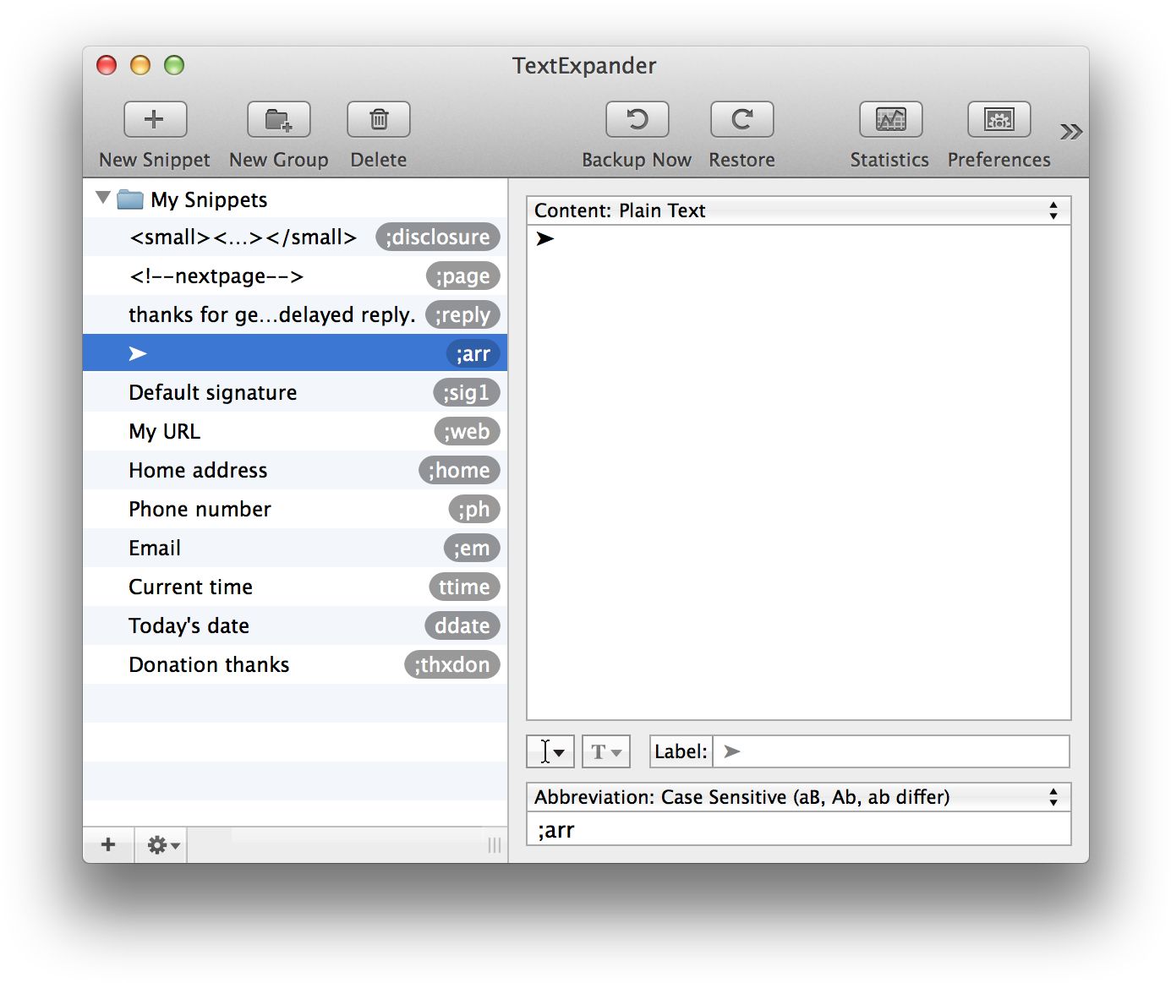Click the Restore icon in the toolbar
The image size is (1171, 983).
pos(741,119)
